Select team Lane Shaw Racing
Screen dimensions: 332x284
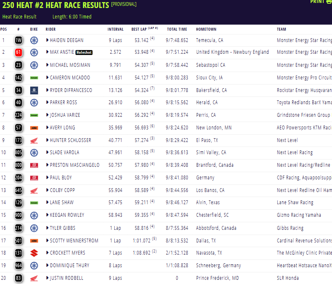(x=295, y=202)
